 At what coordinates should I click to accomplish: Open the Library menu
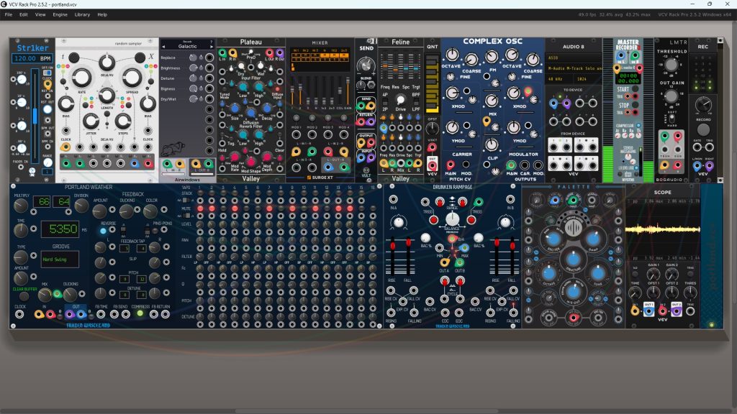(x=82, y=14)
